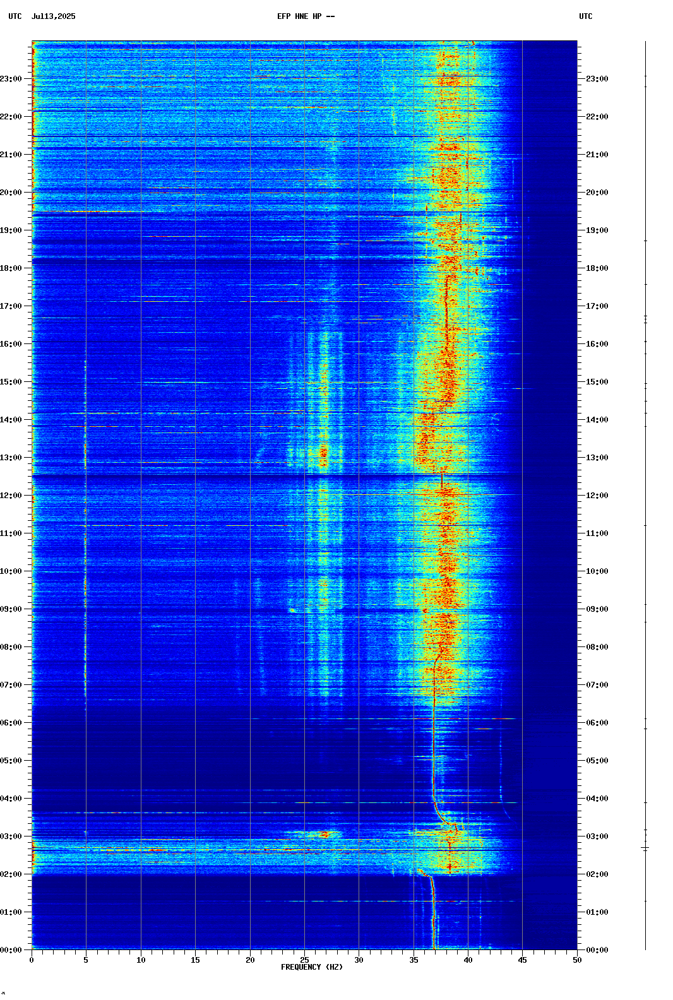Click 21:00 on the right time axis
This screenshot has width=673, height=1000.
click(597, 155)
